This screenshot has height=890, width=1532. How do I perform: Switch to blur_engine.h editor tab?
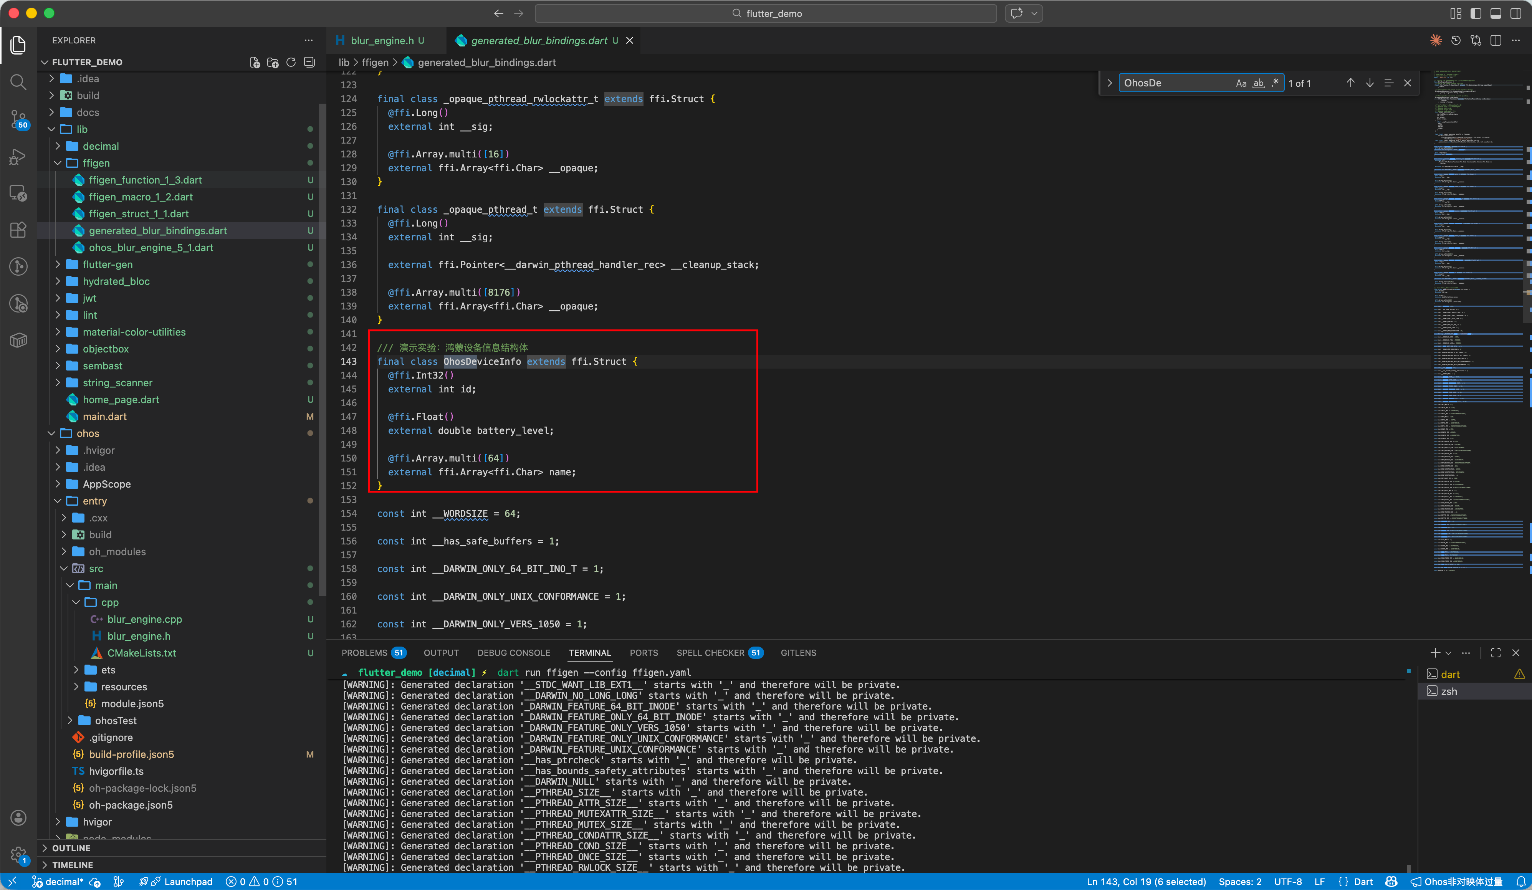pos(381,40)
